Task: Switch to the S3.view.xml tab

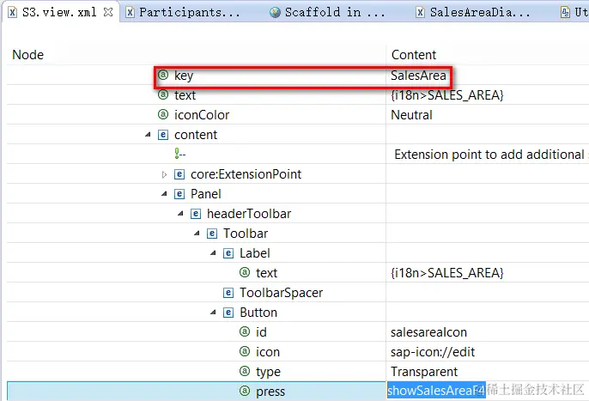Action: coord(59,12)
